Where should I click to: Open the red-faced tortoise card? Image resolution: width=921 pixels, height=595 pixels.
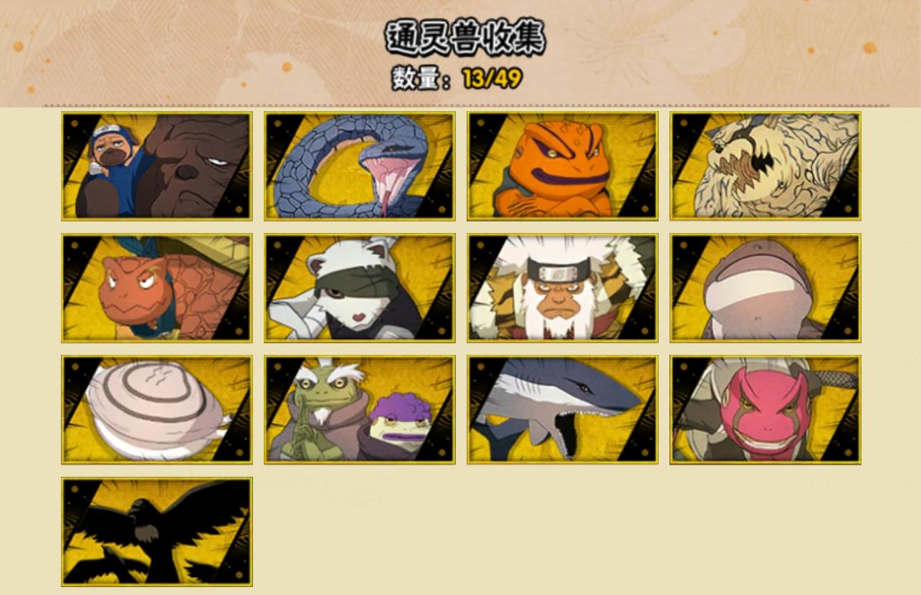[x=156, y=287]
